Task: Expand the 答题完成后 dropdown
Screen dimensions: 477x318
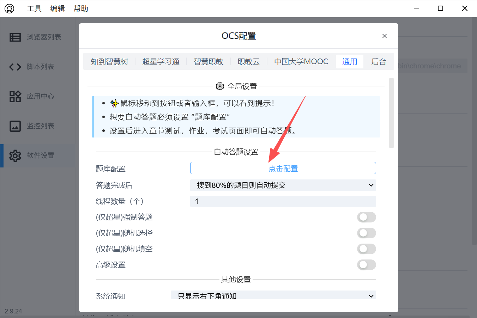Action: point(283,185)
